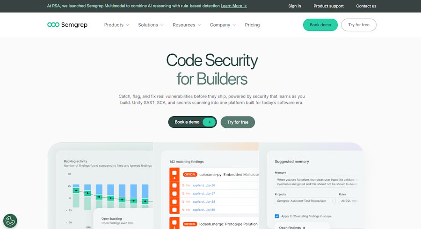Click the green Book demo button
Image resolution: width=421 pixels, height=229 pixels.
click(320, 25)
